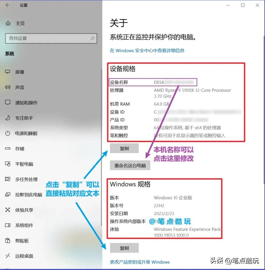Open the 体验共享 share icon
Screen dimensions: 265x270
7,210
